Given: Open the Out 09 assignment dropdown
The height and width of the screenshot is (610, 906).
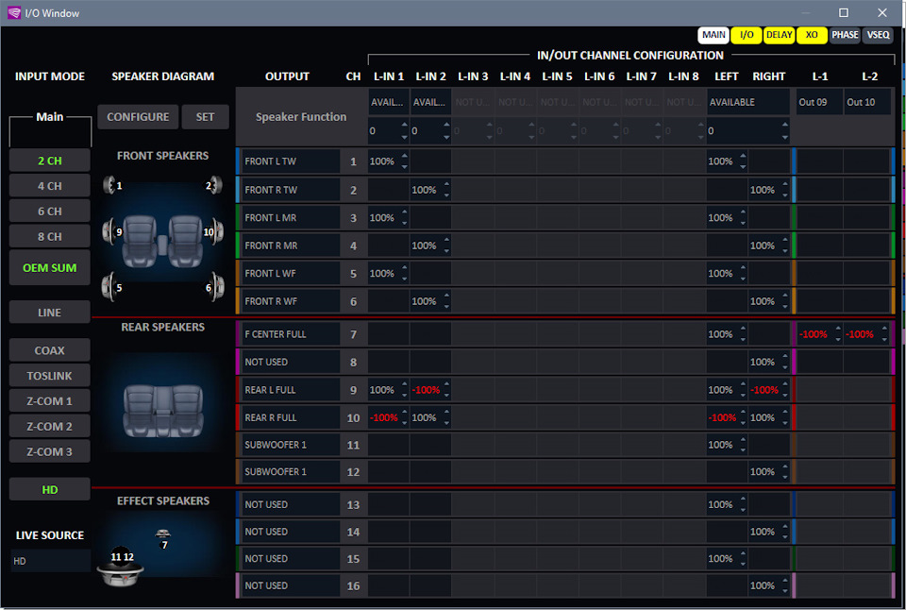Looking at the screenshot, I should 819,102.
